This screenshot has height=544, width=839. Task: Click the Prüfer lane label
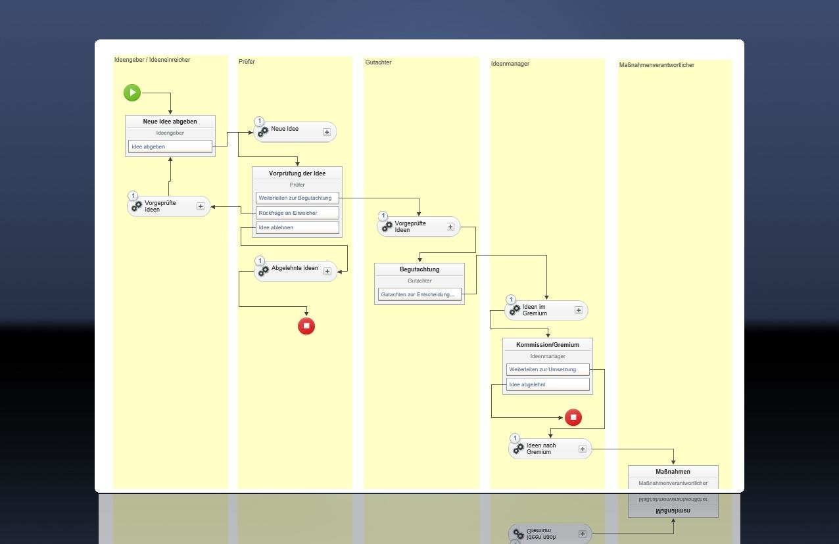click(x=247, y=62)
